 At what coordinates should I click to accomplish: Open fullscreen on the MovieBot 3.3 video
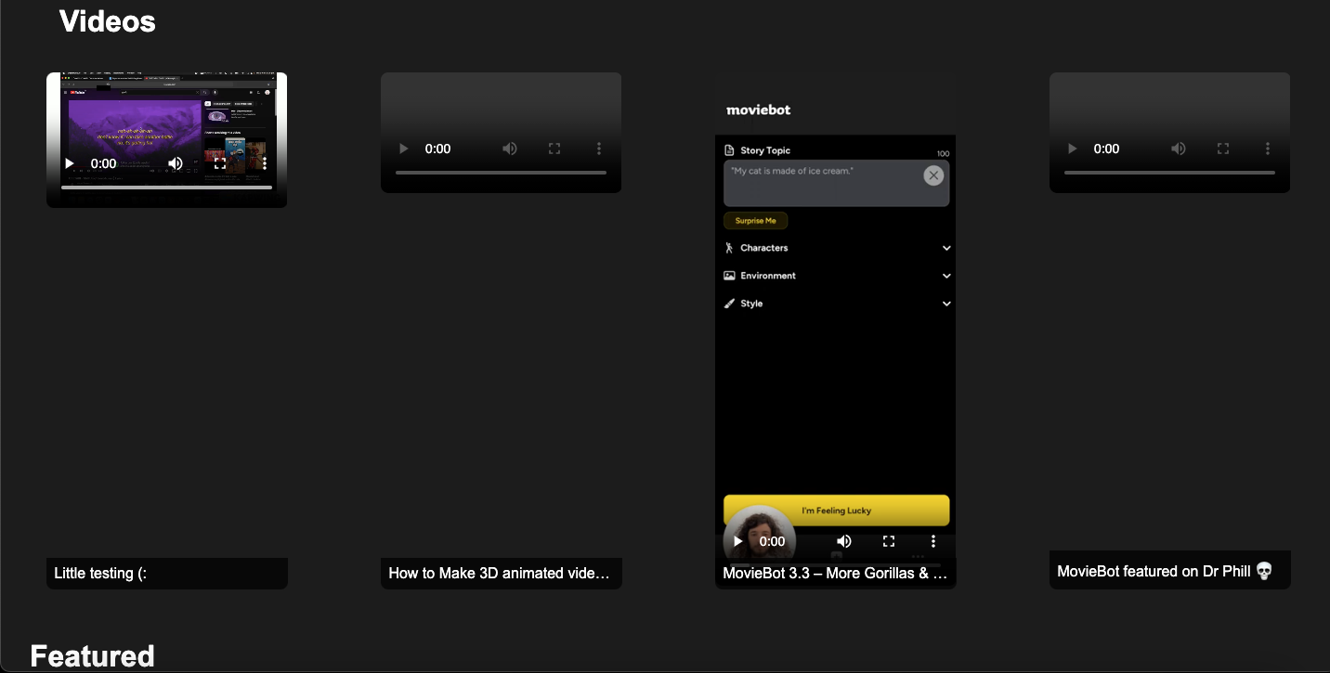(x=889, y=541)
